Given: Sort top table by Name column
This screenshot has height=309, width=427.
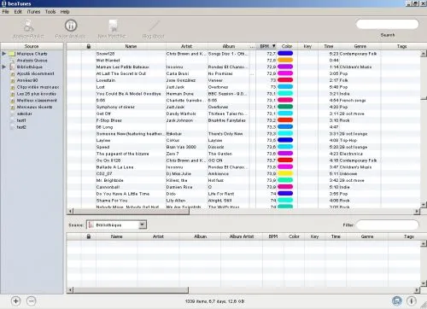Looking at the screenshot, I should (131, 46).
